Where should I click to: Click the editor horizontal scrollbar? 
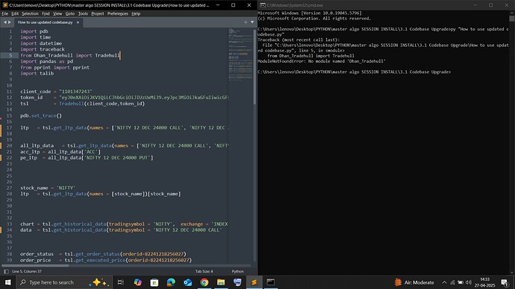point(35,265)
